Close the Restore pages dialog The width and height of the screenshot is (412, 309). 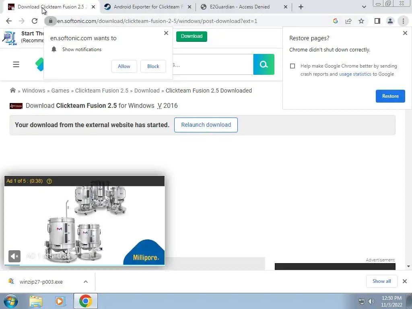pyautogui.click(x=405, y=33)
